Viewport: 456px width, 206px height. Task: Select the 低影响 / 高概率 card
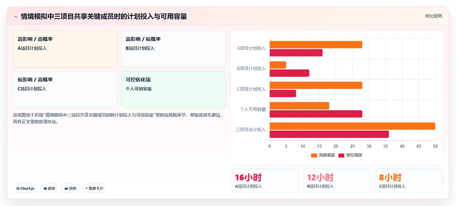click(x=65, y=90)
